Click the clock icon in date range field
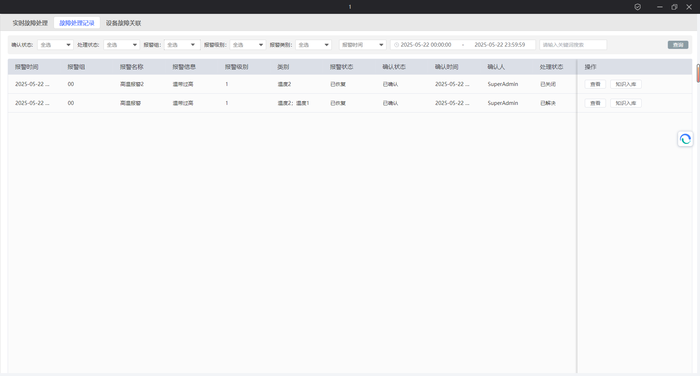 (396, 45)
